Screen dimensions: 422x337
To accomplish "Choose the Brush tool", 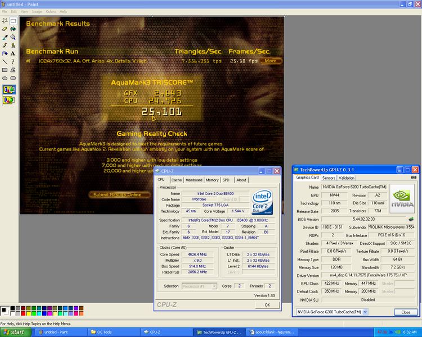I will pos(13,45).
